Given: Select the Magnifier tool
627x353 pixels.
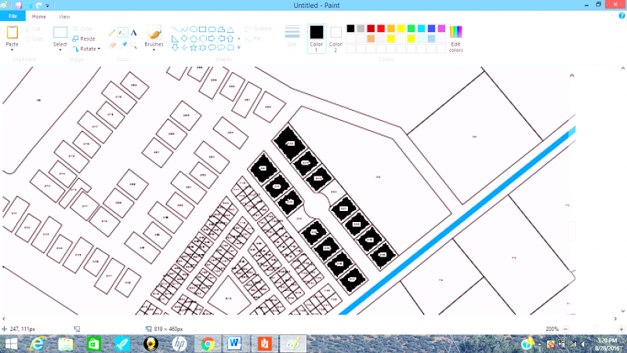Looking at the screenshot, I should [133, 45].
